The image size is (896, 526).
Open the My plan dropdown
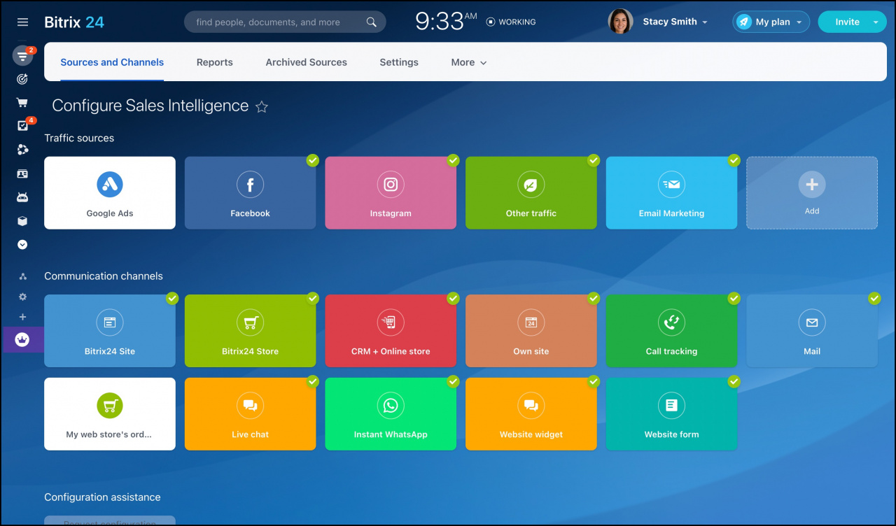pos(771,22)
